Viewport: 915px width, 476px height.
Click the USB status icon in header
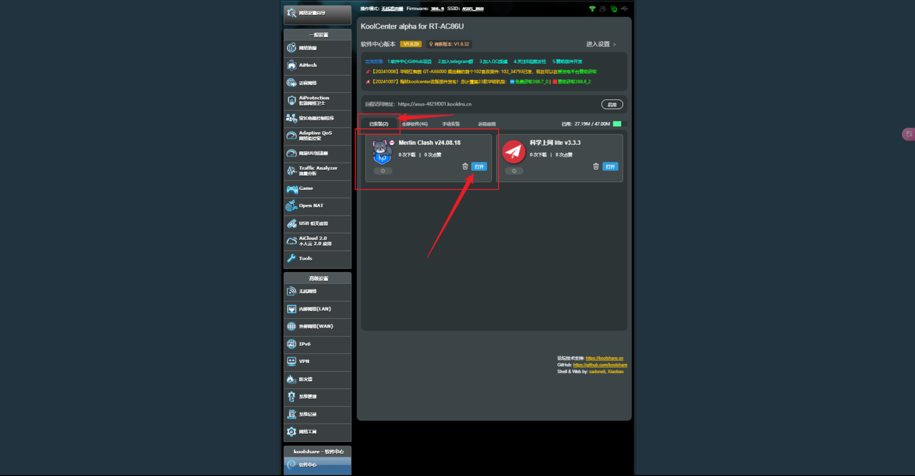tap(624, 9)
